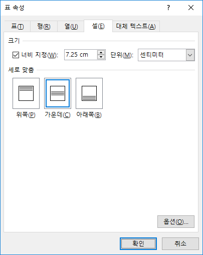This screenshot has width=203, height=255.
Task: Click the 가운데(C) label text
Action: pyautogui.click(x=58, y=115)
